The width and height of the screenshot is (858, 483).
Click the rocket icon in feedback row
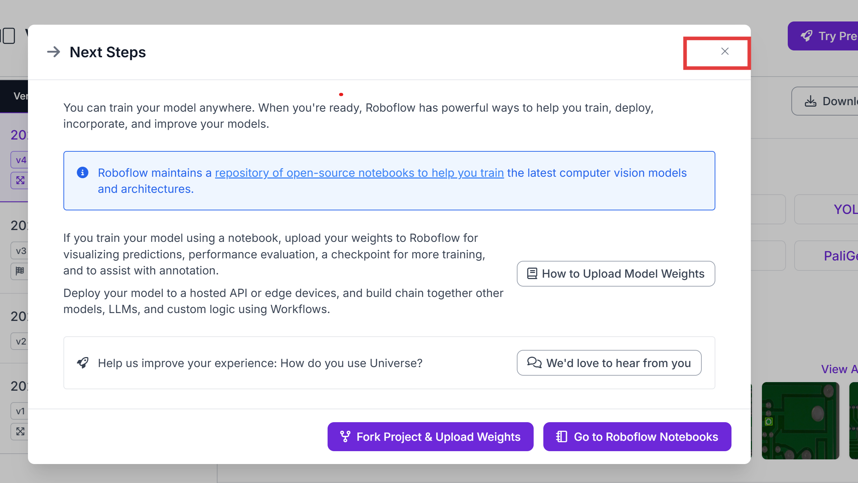83,363
